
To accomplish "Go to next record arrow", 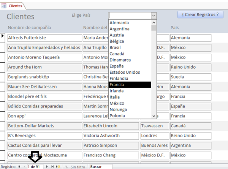I will 47,167.
